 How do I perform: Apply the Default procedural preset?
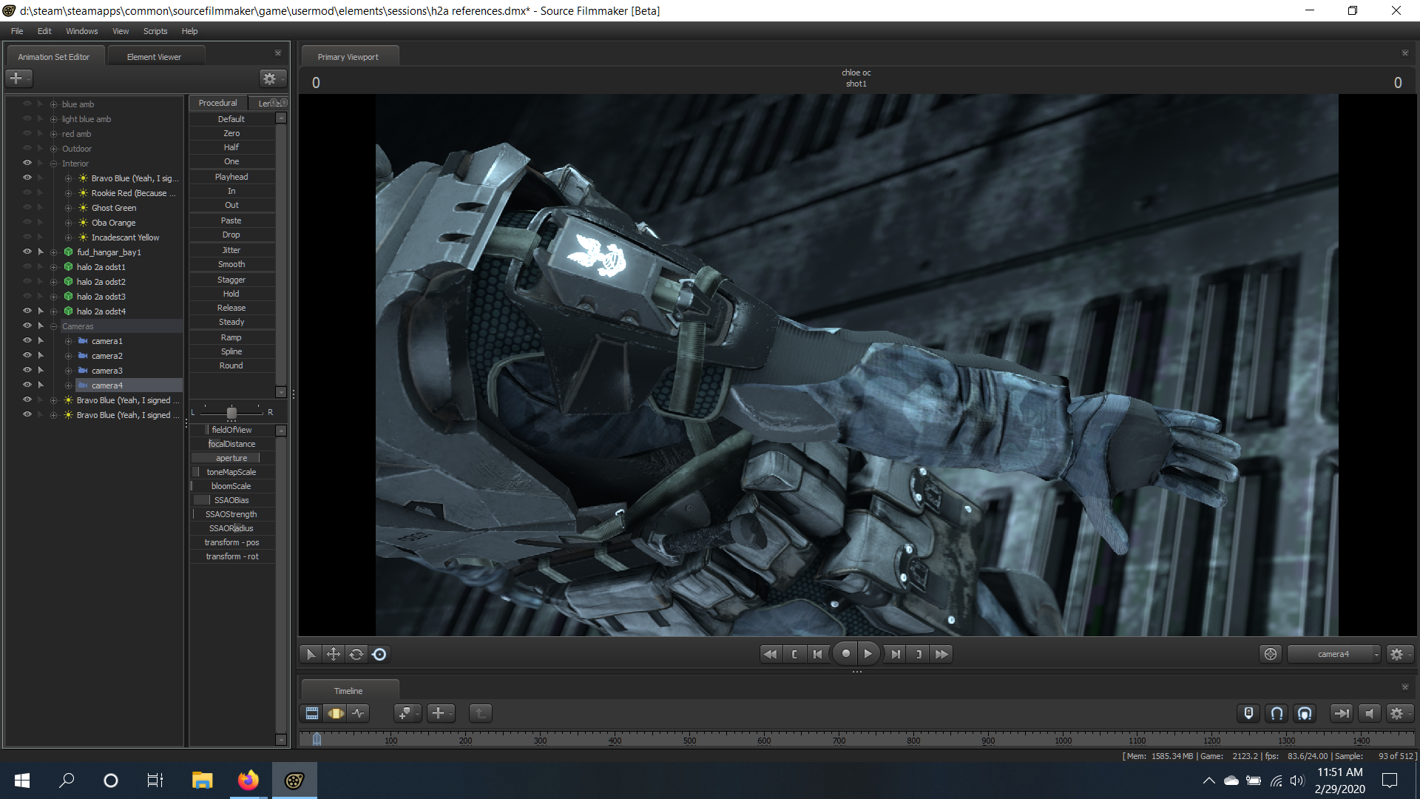click(x=231, y=119)
